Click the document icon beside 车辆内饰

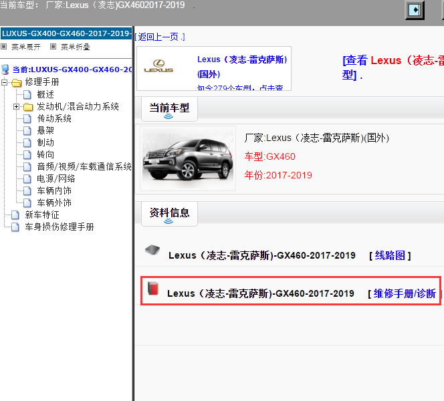[x=27, y=190]
